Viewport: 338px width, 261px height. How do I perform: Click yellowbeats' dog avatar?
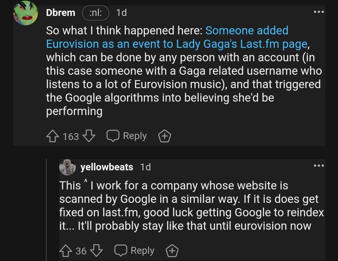point(68,167)
